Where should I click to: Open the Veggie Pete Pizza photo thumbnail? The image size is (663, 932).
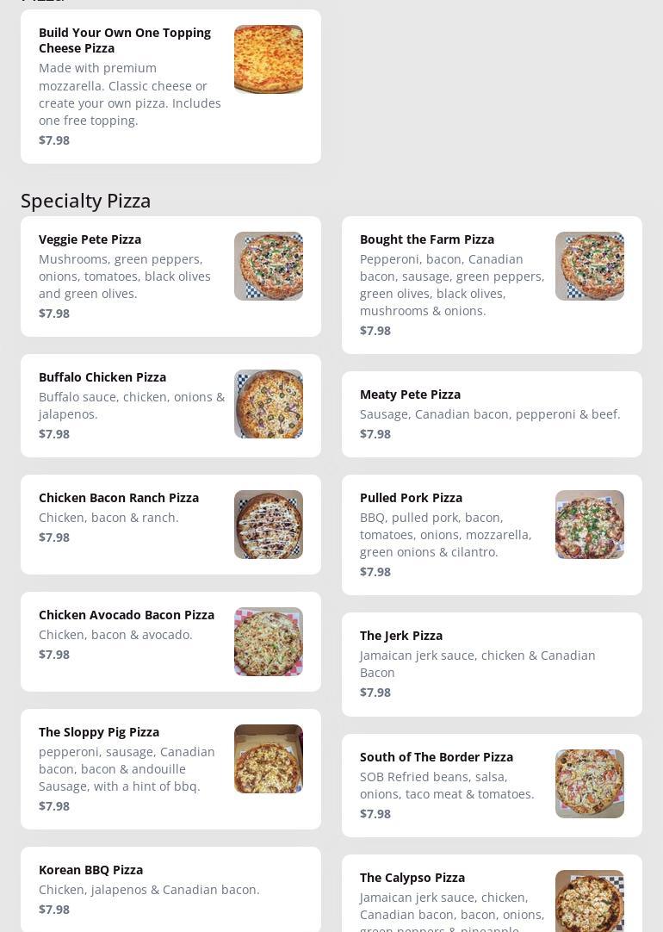tap(269, 266)
